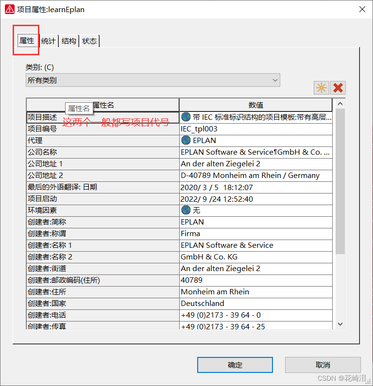Click value EPLAN for 创建者:简称
This screenshot has height=386, width=373.
pyautogui.click(x=255, y=222)
